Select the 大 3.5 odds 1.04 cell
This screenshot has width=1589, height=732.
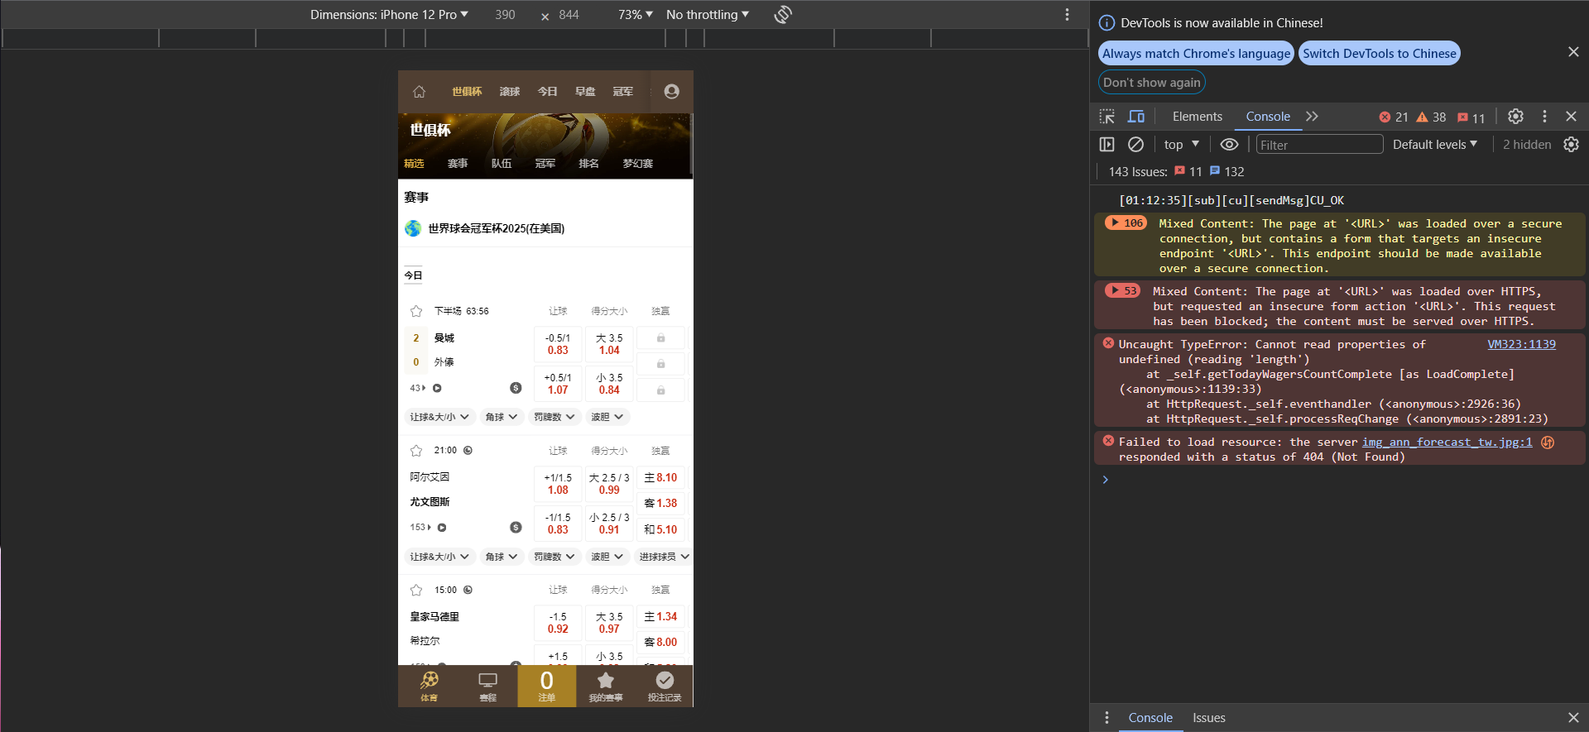[609, 344]
